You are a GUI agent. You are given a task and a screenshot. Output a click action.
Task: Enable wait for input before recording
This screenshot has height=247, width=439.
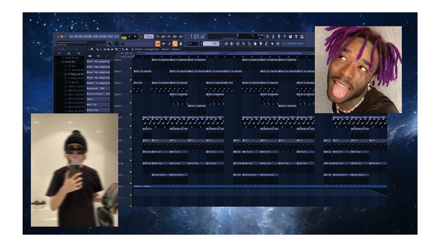coord(164,37)
